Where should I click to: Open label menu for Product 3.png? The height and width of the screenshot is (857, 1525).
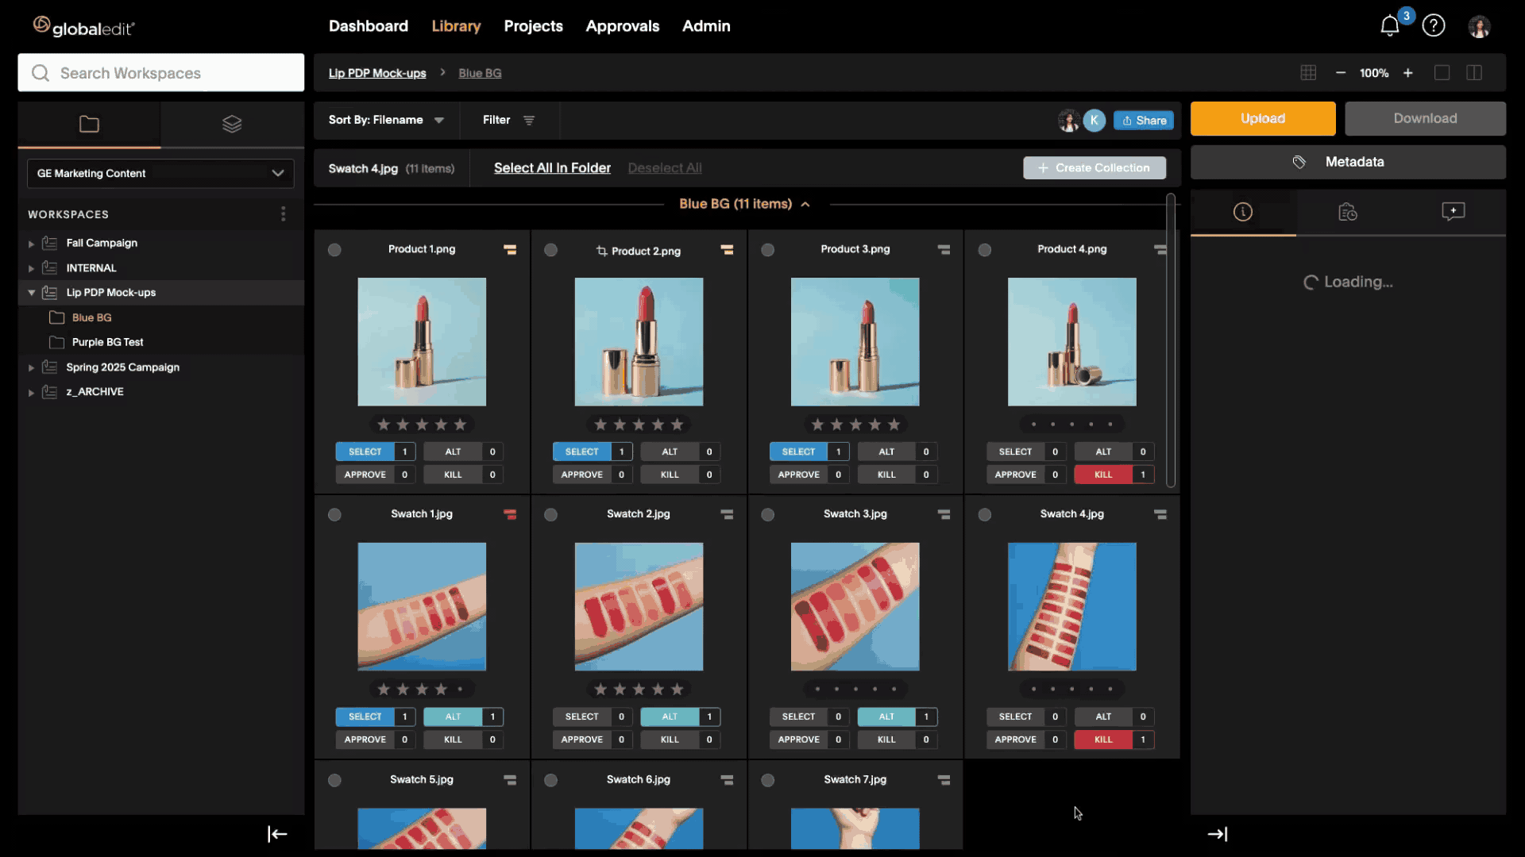point(944,250)
